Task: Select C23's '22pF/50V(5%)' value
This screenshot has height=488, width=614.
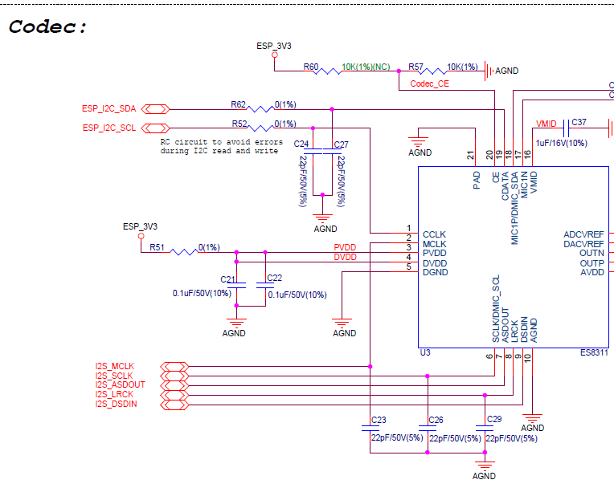Action: (x=397, y=437)
